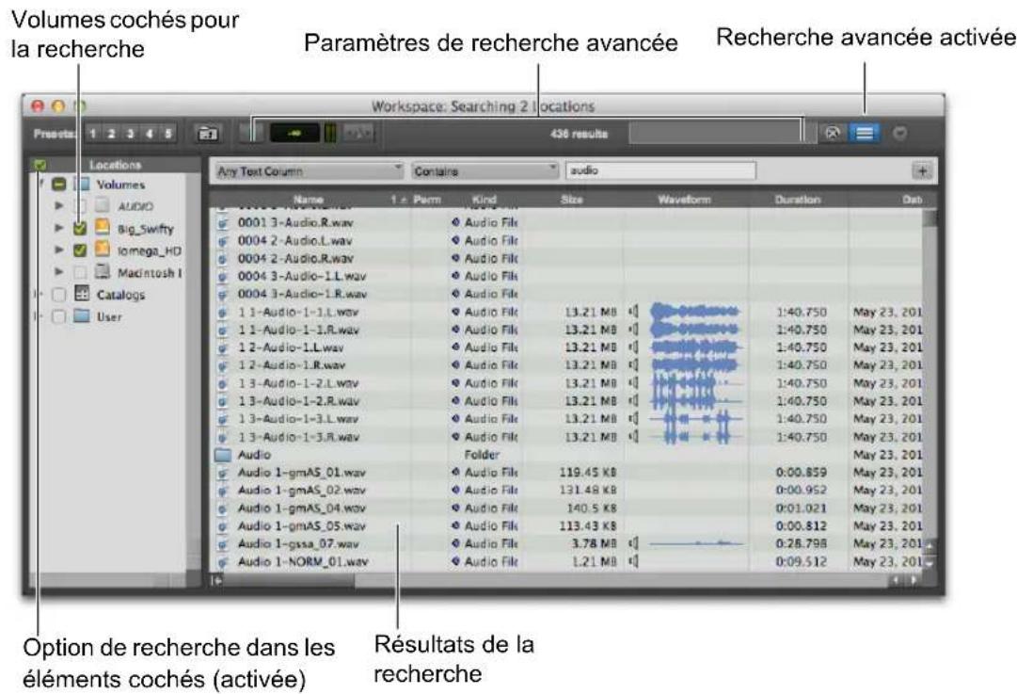Click the Waveform column header
This screenshot has height=694, width=1017.
tap(684, 200)
